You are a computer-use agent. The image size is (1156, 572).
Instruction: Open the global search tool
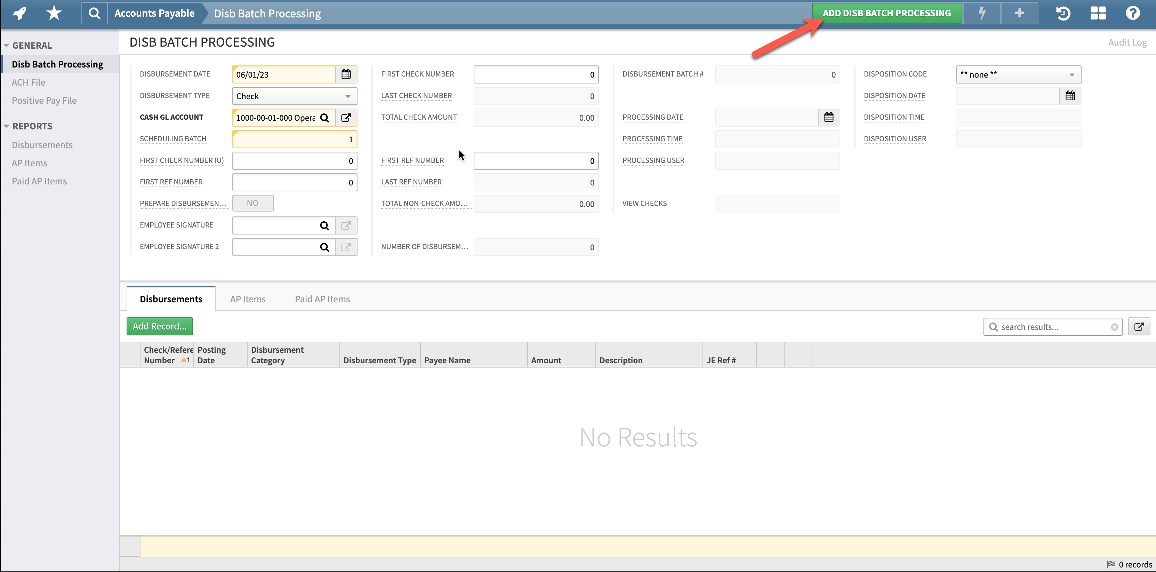click(x=94, y=13)
